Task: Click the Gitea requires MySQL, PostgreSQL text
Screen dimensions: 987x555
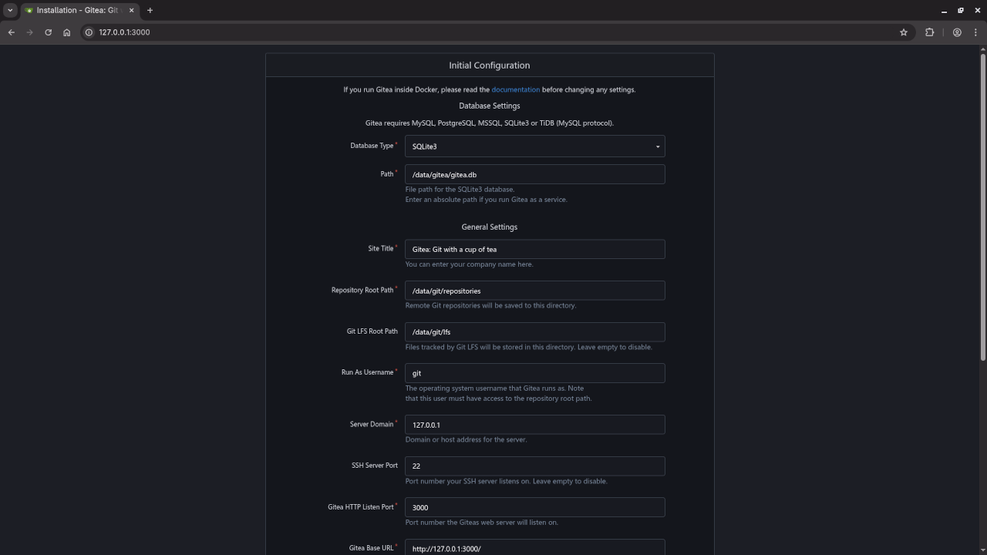Action: point(490,123)
